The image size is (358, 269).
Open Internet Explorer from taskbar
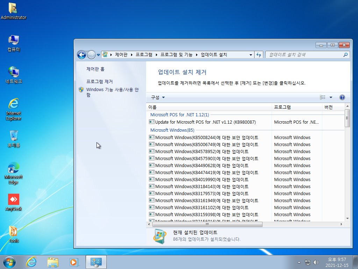tap(31, 262)
